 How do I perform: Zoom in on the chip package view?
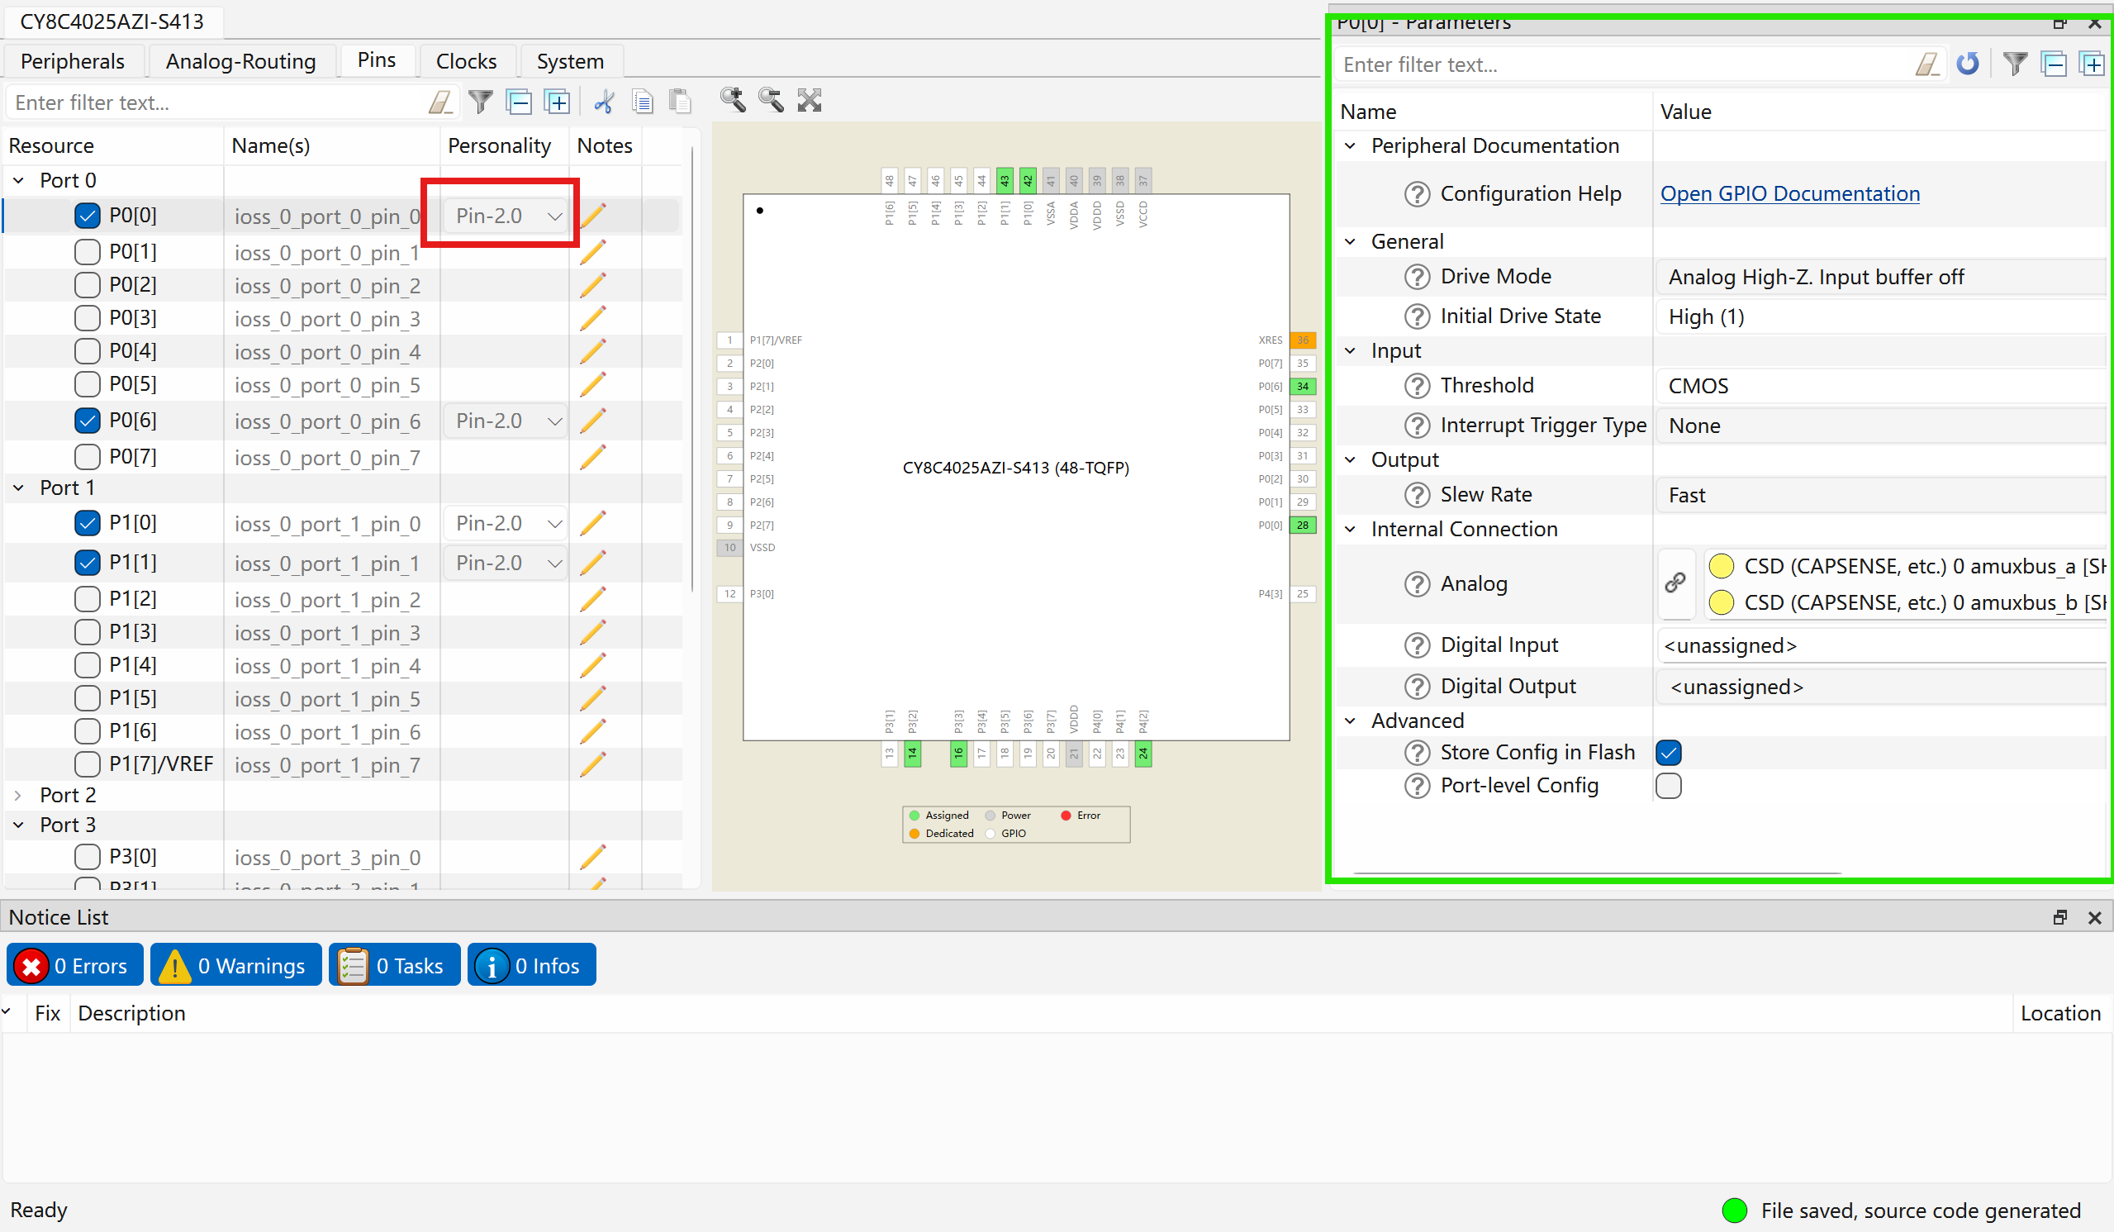click(734, 101)
